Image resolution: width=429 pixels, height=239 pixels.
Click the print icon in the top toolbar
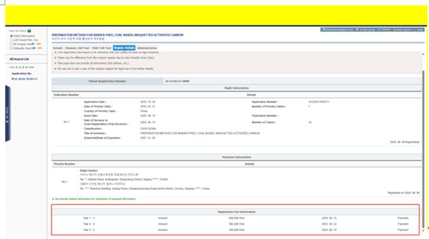click(379, 29)
